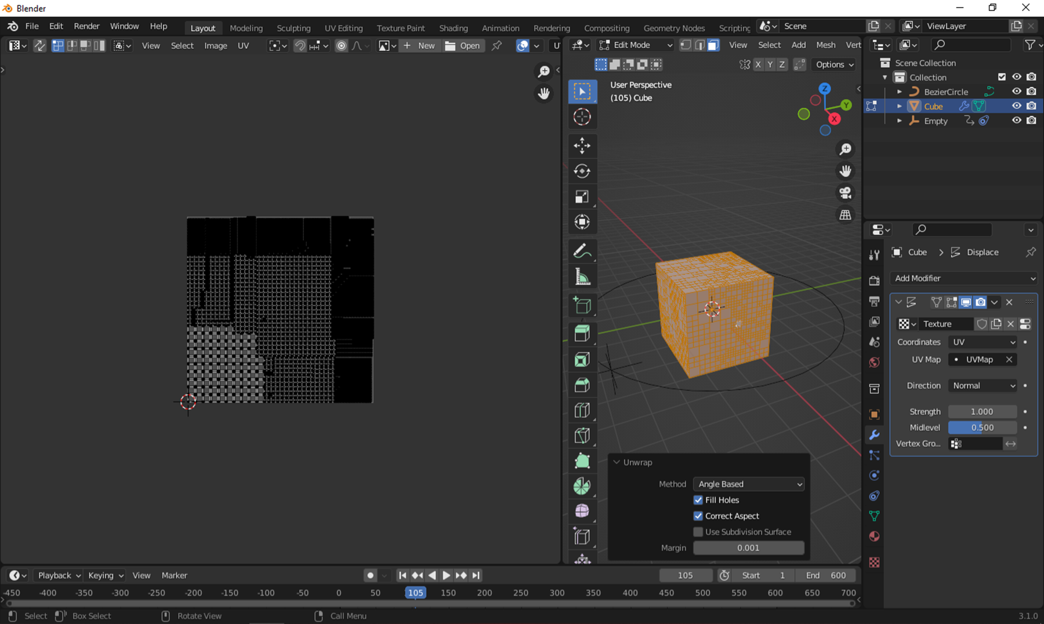Open Material properties tab

pyautogui.click(x=874, y=536)
